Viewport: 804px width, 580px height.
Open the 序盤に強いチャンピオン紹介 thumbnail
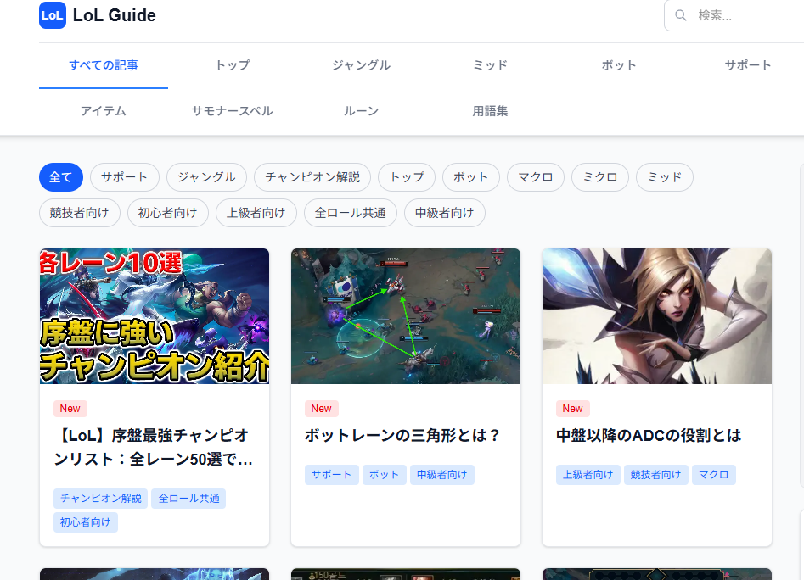pos(155,316)
